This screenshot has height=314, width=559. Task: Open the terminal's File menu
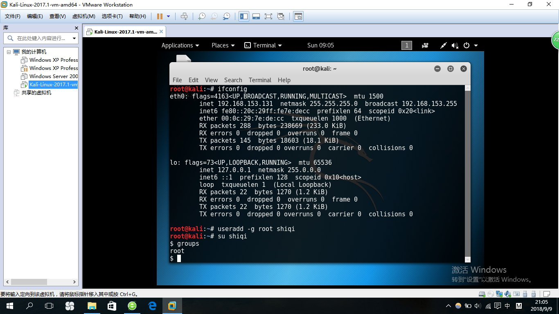[x=177, y=80]
